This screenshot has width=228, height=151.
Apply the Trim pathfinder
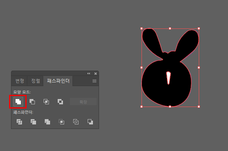click(x=33, y=122)
